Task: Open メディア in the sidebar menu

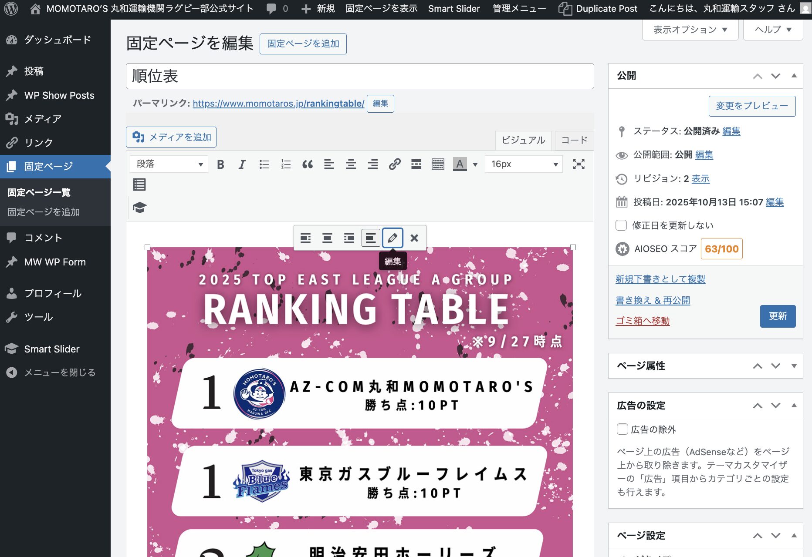Action: pyautogui.click(x=43, y=119)
